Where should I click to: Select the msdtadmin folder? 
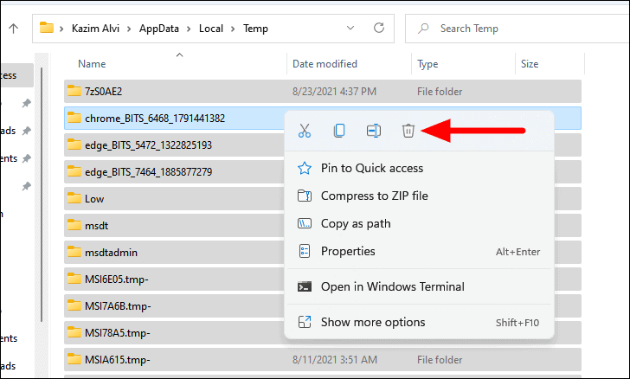tap(174, 253)
